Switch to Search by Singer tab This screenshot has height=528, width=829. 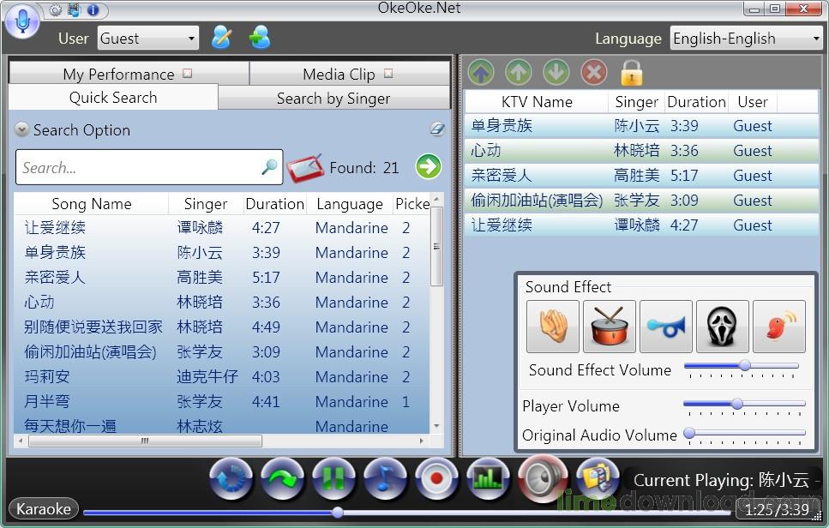tap(333, 99)
